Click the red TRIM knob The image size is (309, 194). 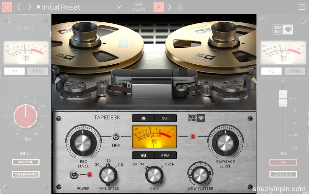tap(25, 116)
